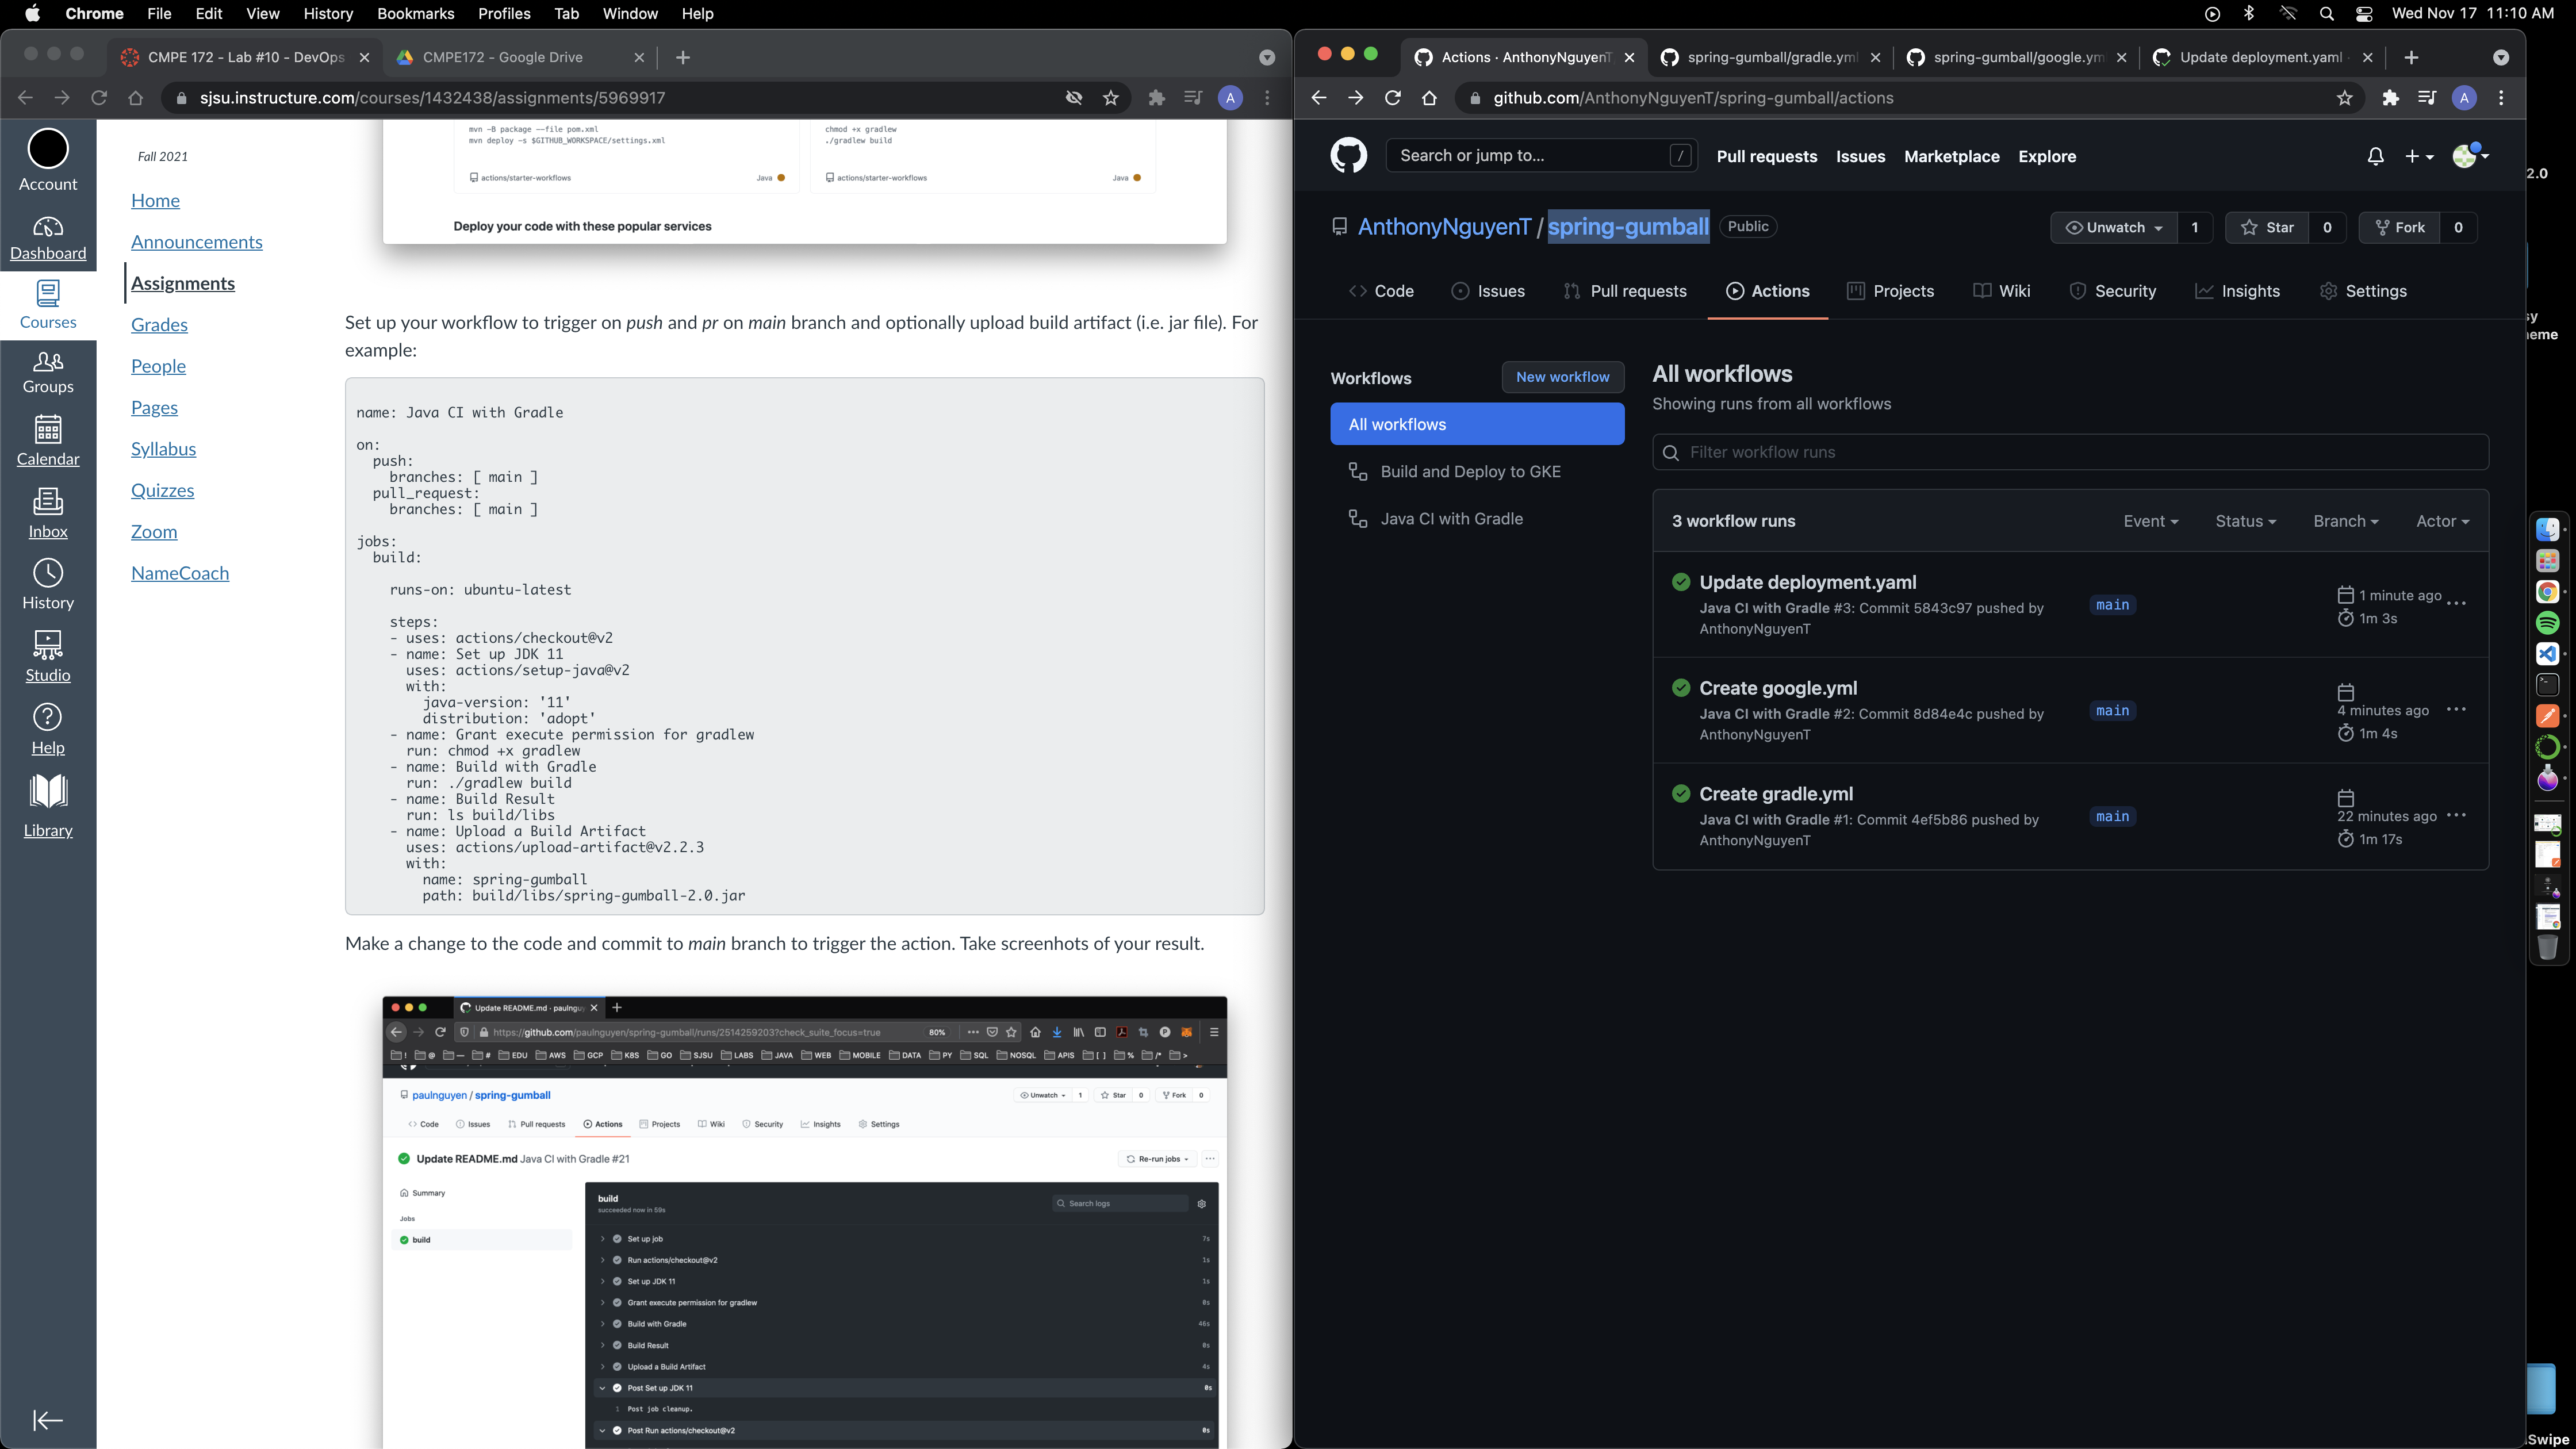Open the Bookmarks menu in menu bar
2576x1449 pixels.
(x=415, y=14)
